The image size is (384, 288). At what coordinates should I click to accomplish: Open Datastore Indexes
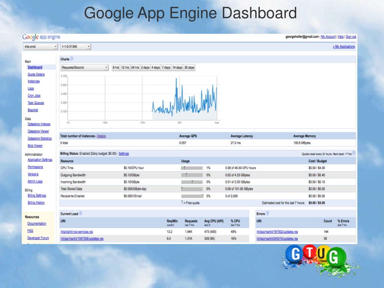coord(39,124)
